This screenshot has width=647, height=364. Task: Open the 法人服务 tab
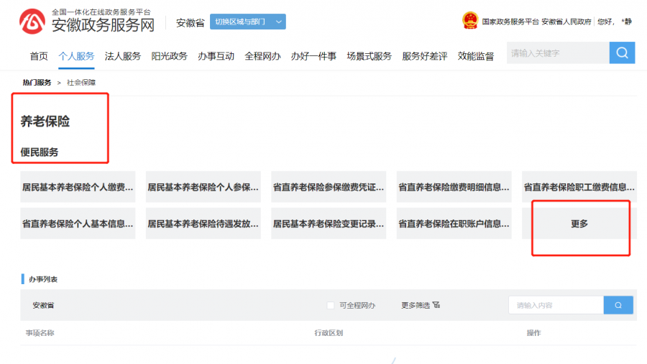pyautogui.click(x=122, y=56)
